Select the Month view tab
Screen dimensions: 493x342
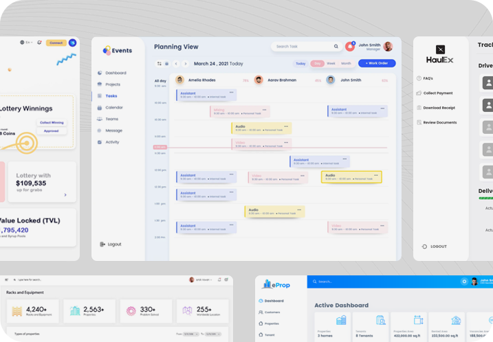coord(346,63)
